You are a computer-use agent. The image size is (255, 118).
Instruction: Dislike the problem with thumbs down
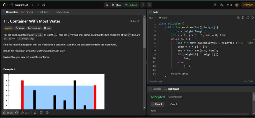(x=16, y=113)
